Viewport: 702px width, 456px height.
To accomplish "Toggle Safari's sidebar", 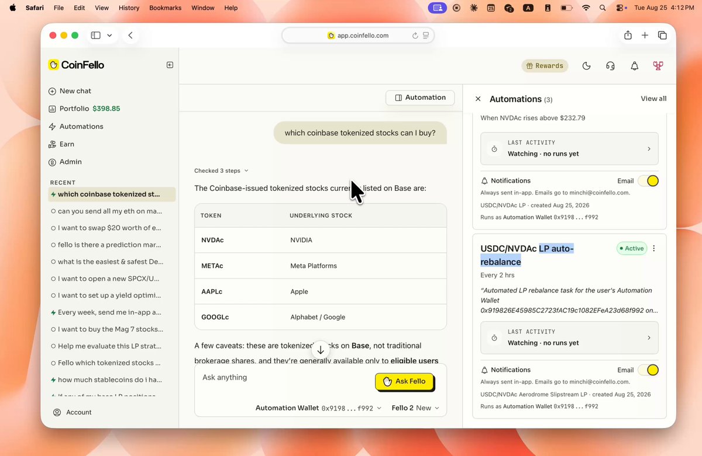I will coord(95,35).
